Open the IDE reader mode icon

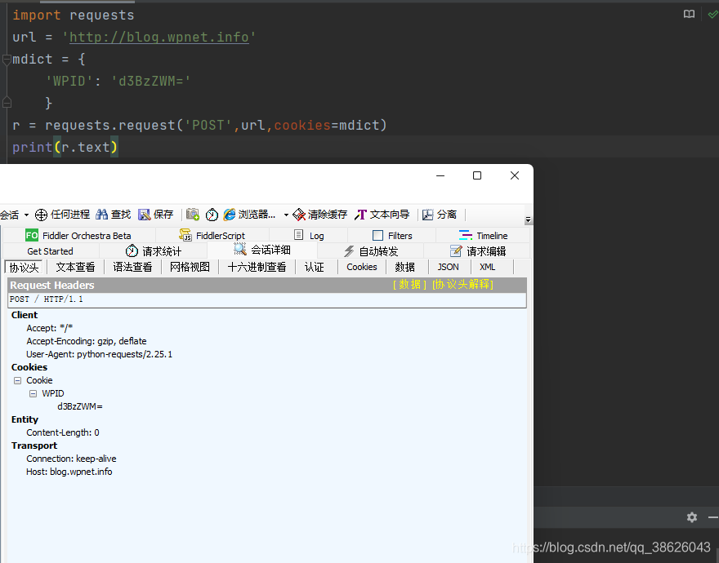click(689, 14)
